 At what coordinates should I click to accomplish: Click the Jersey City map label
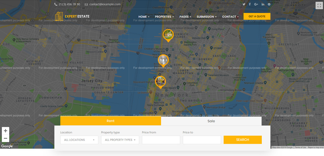(x=92, y=81)
